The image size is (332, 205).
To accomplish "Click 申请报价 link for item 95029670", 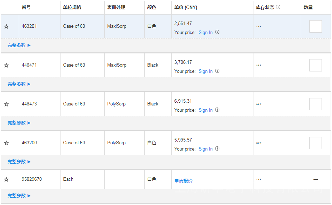I will click(x=183, y=181).
